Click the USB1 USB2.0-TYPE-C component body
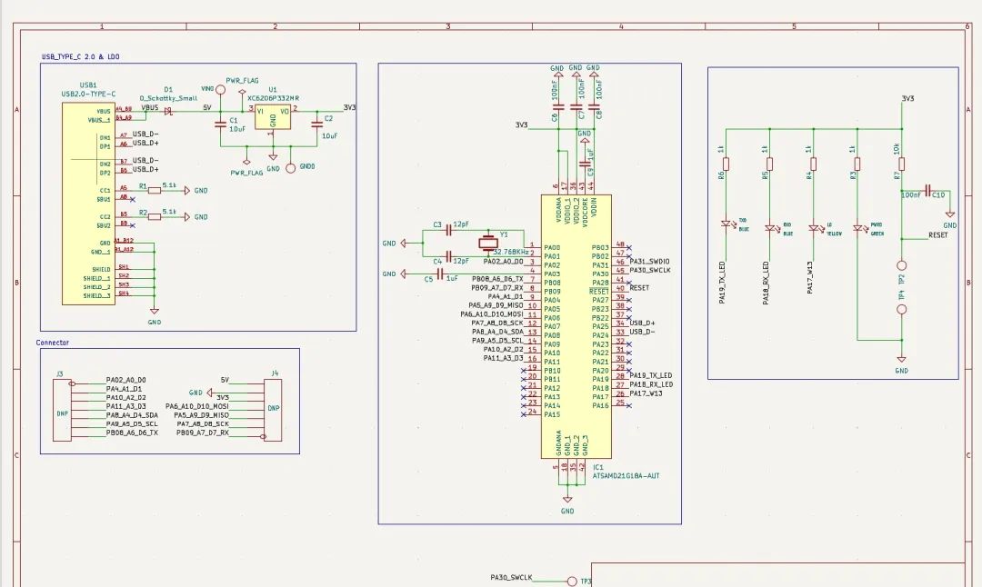This screenshot has height=587, width=982. [x=88, y=203]
